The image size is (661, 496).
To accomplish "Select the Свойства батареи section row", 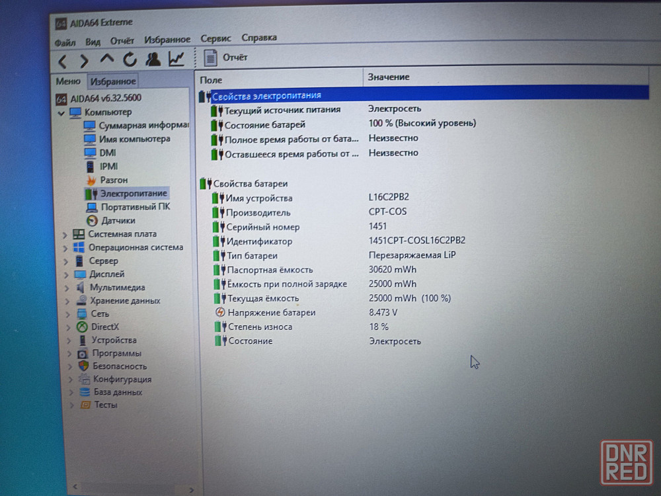I will tap(251, 183).
